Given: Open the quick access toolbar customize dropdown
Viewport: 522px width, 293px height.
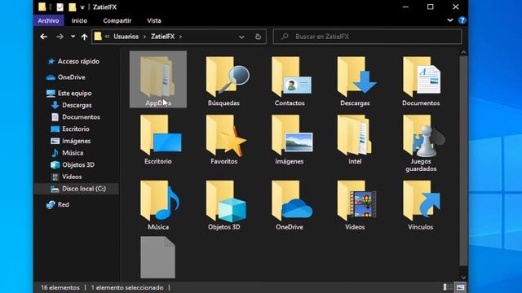Looking at the screenshot, I should (x=82, y=7).
